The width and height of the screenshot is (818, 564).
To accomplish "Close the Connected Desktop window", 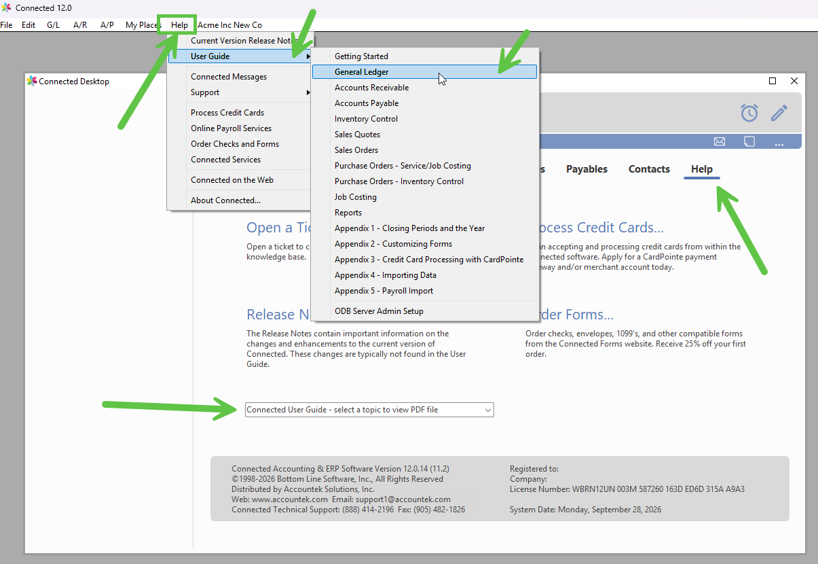I will 794,81.
